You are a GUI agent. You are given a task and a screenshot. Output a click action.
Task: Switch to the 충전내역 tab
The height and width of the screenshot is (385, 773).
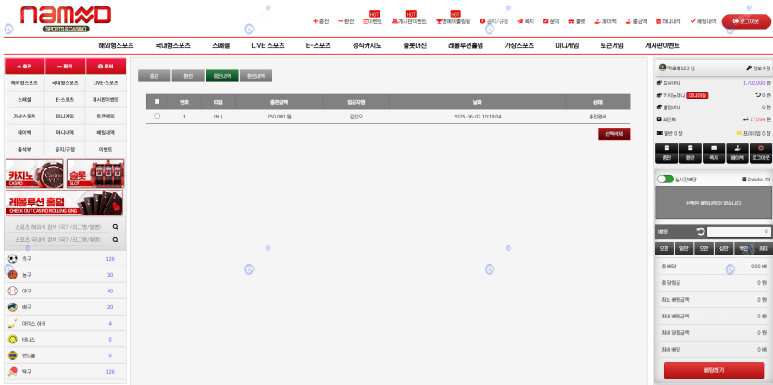pos(221,76)
